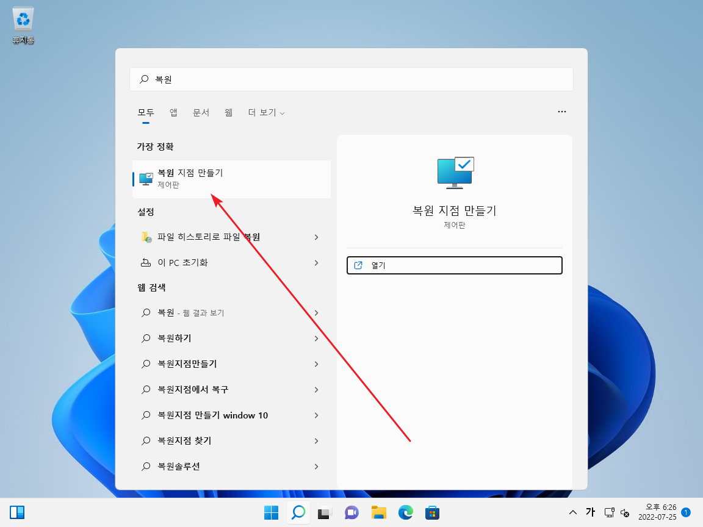The height and width of the screenshot is (527, 703).
Task: Click 복원 지점 만들기 title in preview pane
Action: pyautogui.click(x=454, y=210)
